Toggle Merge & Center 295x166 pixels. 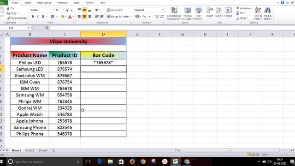118,17
